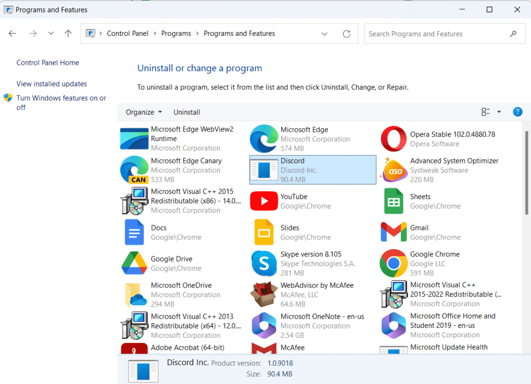Select the McAfee program icon
The image size is (531, 384).
coord(264,348)
